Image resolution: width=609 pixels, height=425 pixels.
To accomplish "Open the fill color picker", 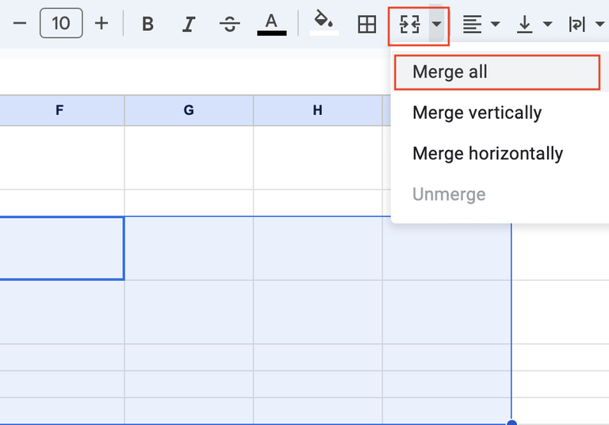I will (x=324, y=24).
